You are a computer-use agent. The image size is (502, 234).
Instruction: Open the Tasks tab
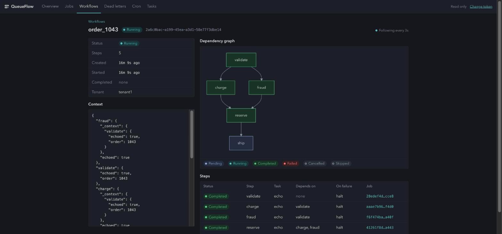(x=152, y=6)
